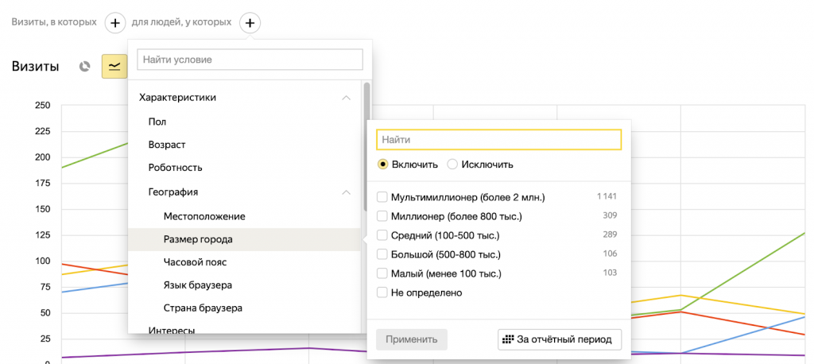
Task: Select Размер города item
Action: (x=244, y=239)
